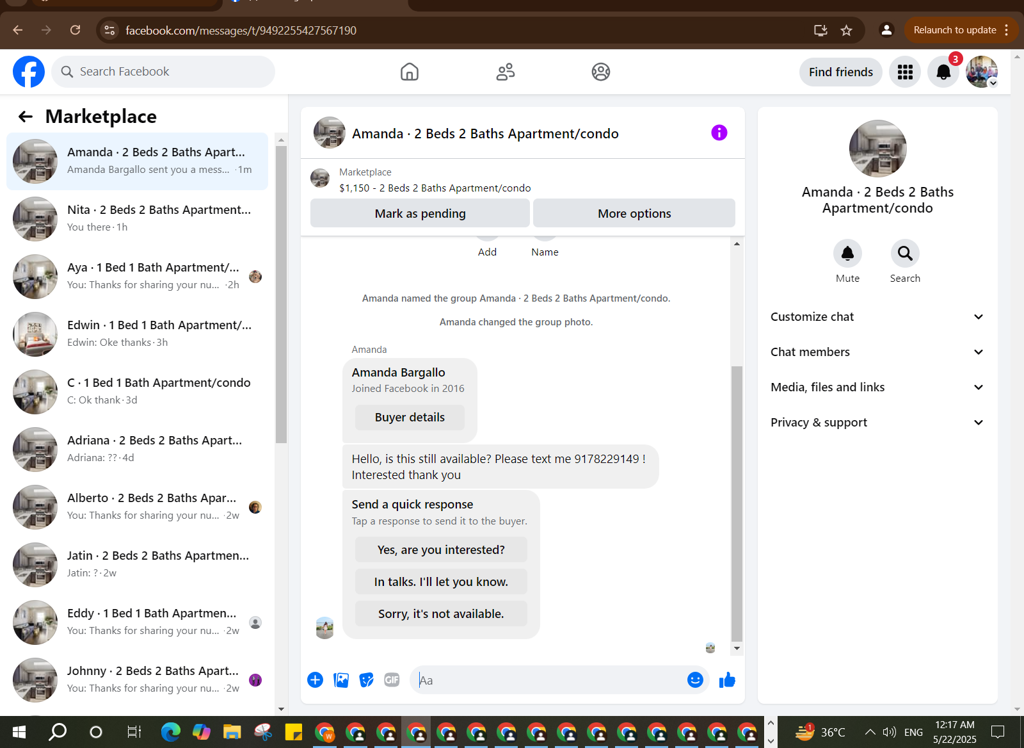Open the Facebook home logo
The image size is (1024, 748).
[29, 72]
